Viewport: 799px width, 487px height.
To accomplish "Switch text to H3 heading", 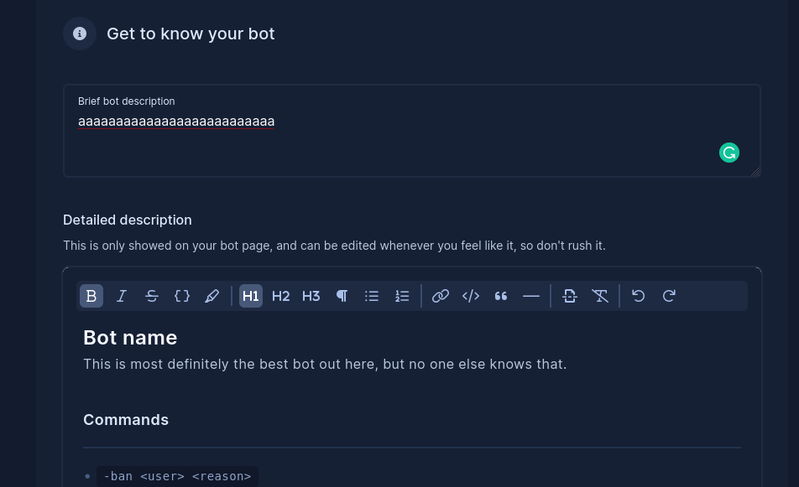I will coord(311,296).
